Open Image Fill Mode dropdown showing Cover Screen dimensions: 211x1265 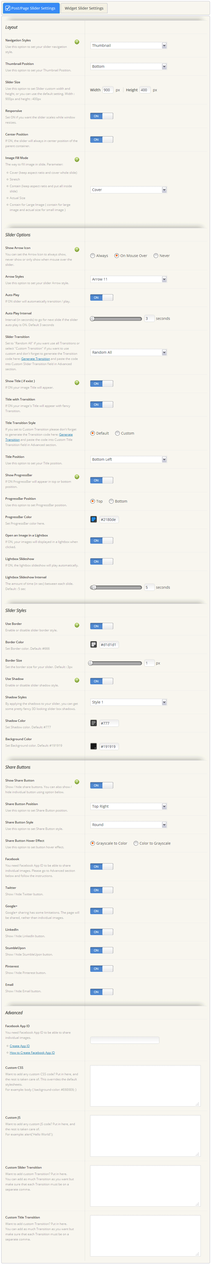click(129, 190)
